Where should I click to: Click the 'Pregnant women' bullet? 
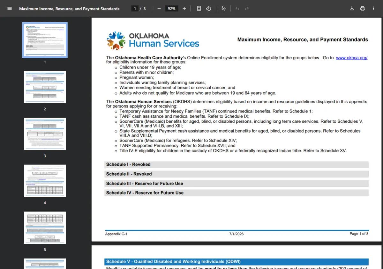(137, 77)
